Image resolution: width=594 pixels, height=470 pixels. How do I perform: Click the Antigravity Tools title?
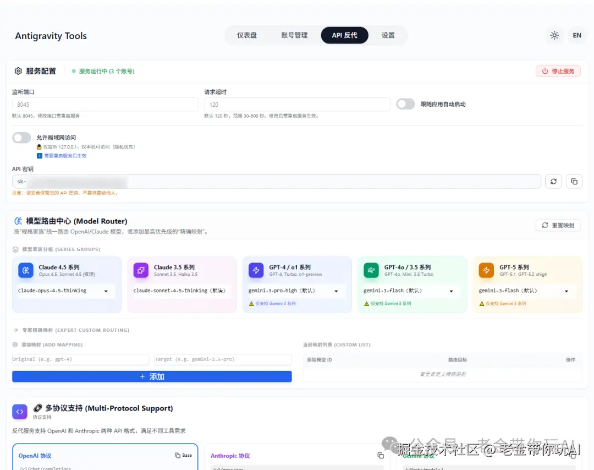51,36
